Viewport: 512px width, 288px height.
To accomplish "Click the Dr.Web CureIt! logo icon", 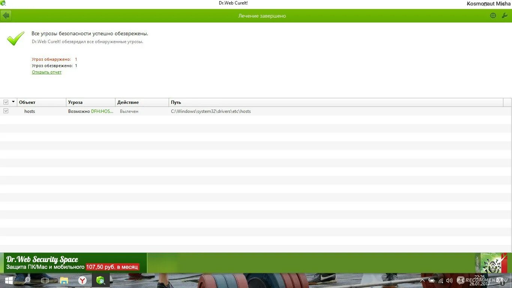I will pyautogui.click(x=3, y=3).
